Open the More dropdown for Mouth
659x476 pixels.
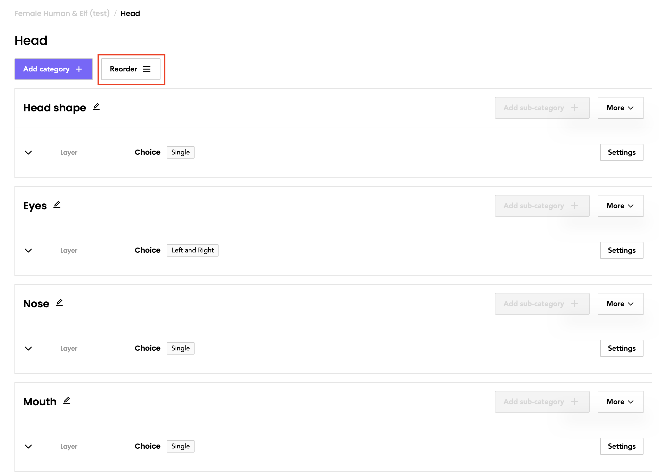tap(620, 402)
